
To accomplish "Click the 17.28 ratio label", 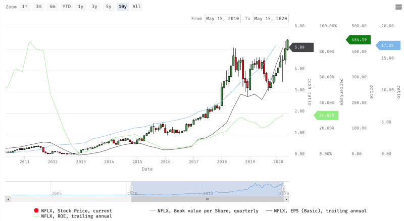I will pyautogui.click(x=388, y=45).
